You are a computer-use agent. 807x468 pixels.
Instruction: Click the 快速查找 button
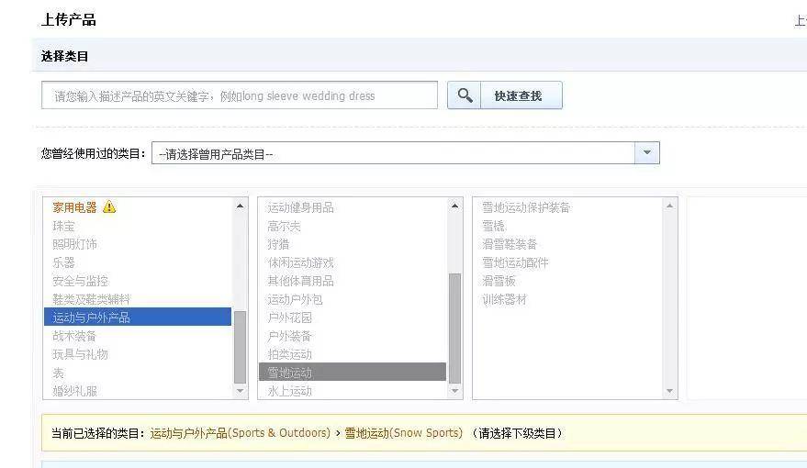point(521,95)
